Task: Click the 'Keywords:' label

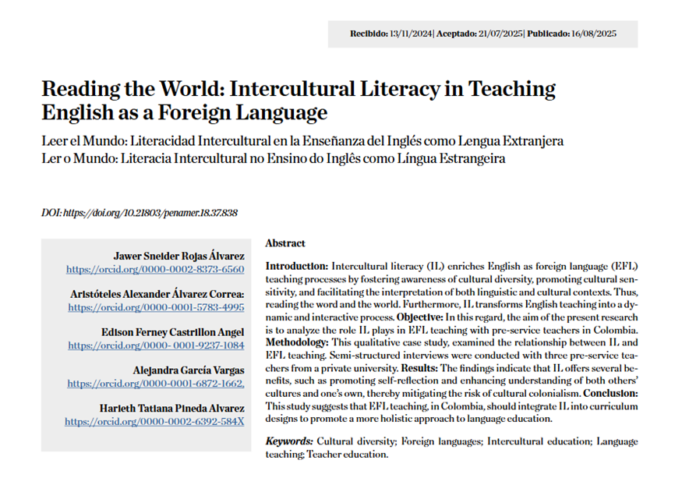Action: [x=290, y=441]
